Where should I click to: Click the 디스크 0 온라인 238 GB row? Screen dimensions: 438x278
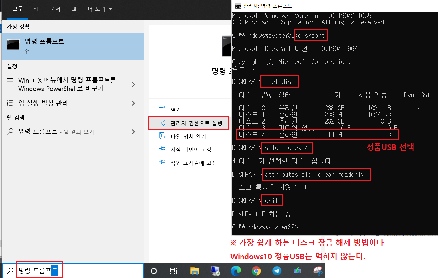[x=329, y=108]
